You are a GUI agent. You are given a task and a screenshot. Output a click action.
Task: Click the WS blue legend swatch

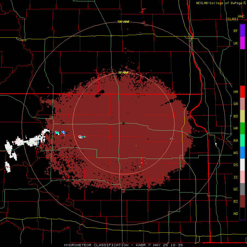242,153
